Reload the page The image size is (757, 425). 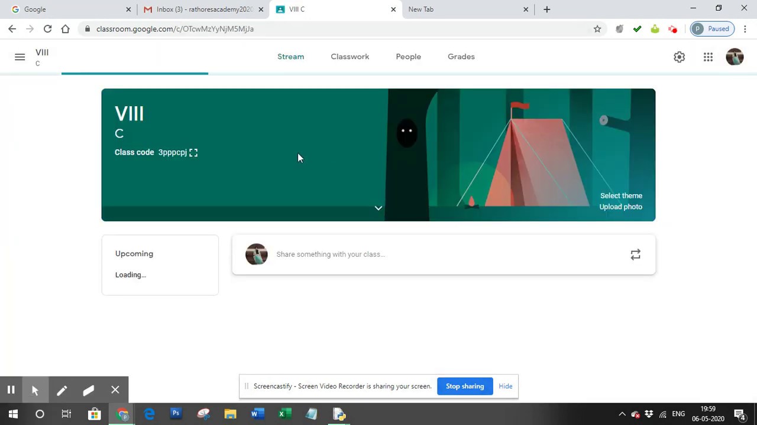(x=47, y=28)
